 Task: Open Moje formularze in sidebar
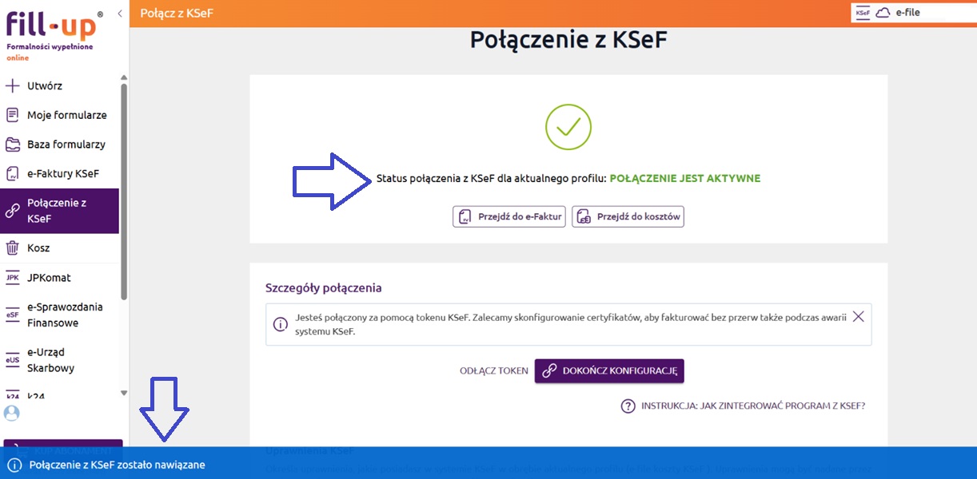tap(66, 115)
